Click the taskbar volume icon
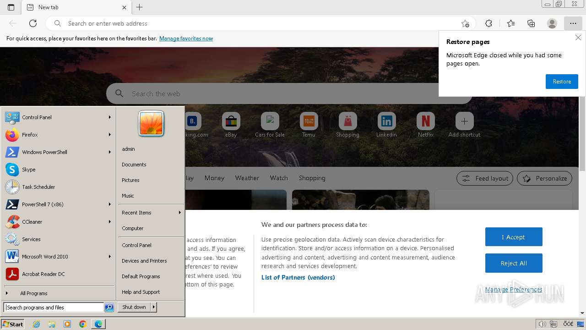The width and height of the screenshot is (586, 330). [542, 324]
